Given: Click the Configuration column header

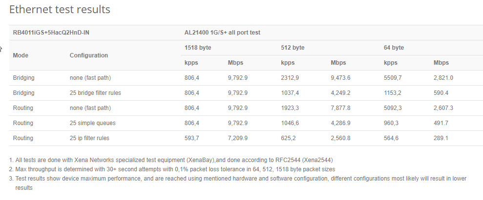Looking at the screenshot, I should click(89, 55).
